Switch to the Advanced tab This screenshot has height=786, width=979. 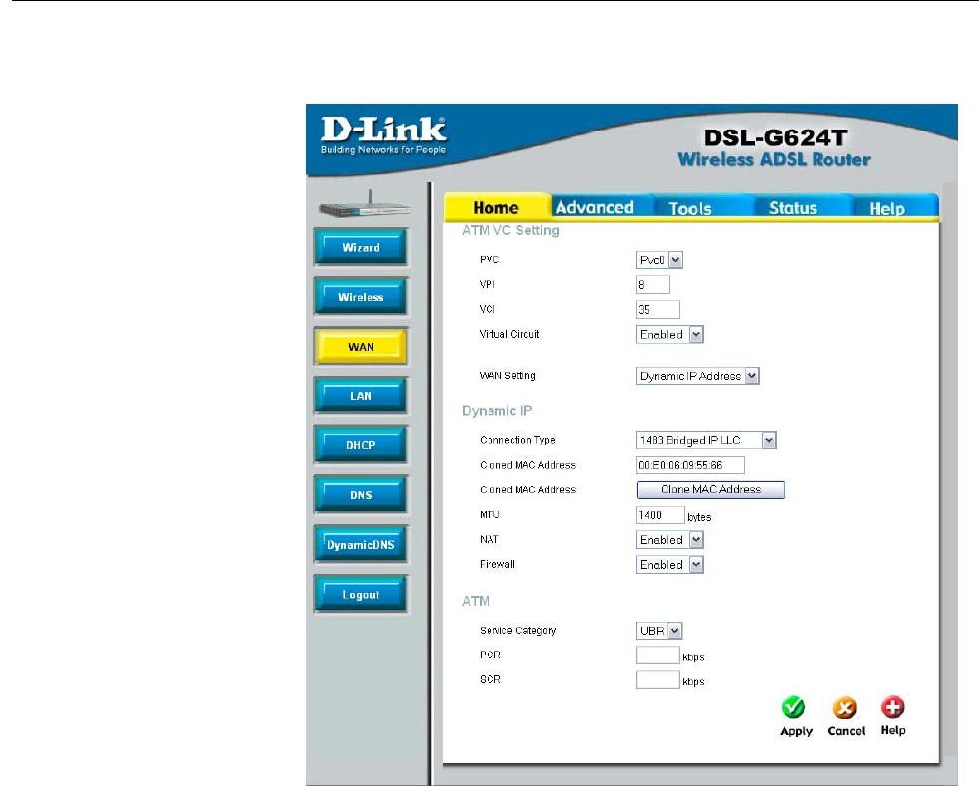(595, 208)
